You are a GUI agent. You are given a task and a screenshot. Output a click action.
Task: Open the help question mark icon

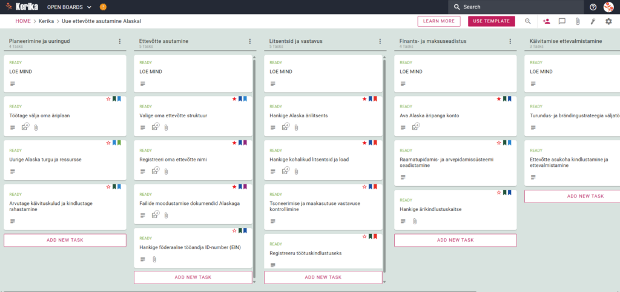pos(593,7)
